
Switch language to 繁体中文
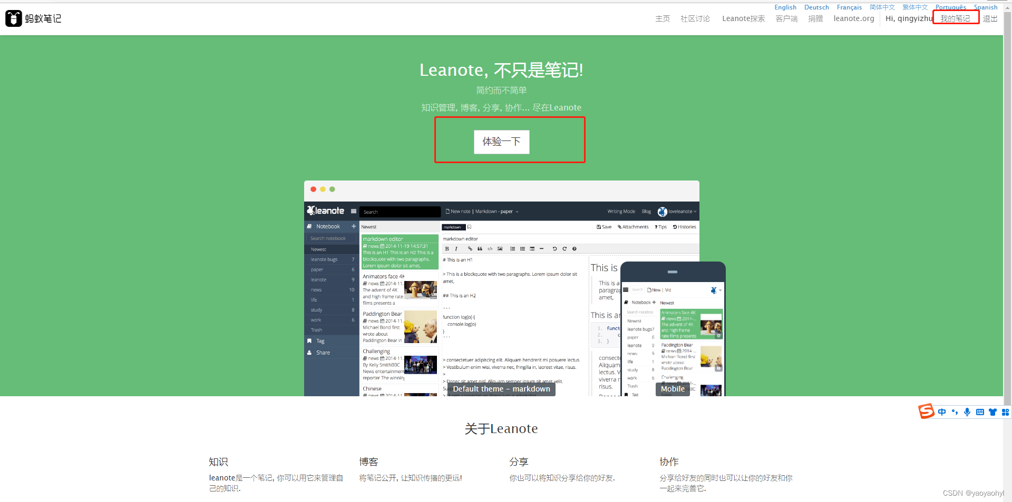tap(915, 7)
